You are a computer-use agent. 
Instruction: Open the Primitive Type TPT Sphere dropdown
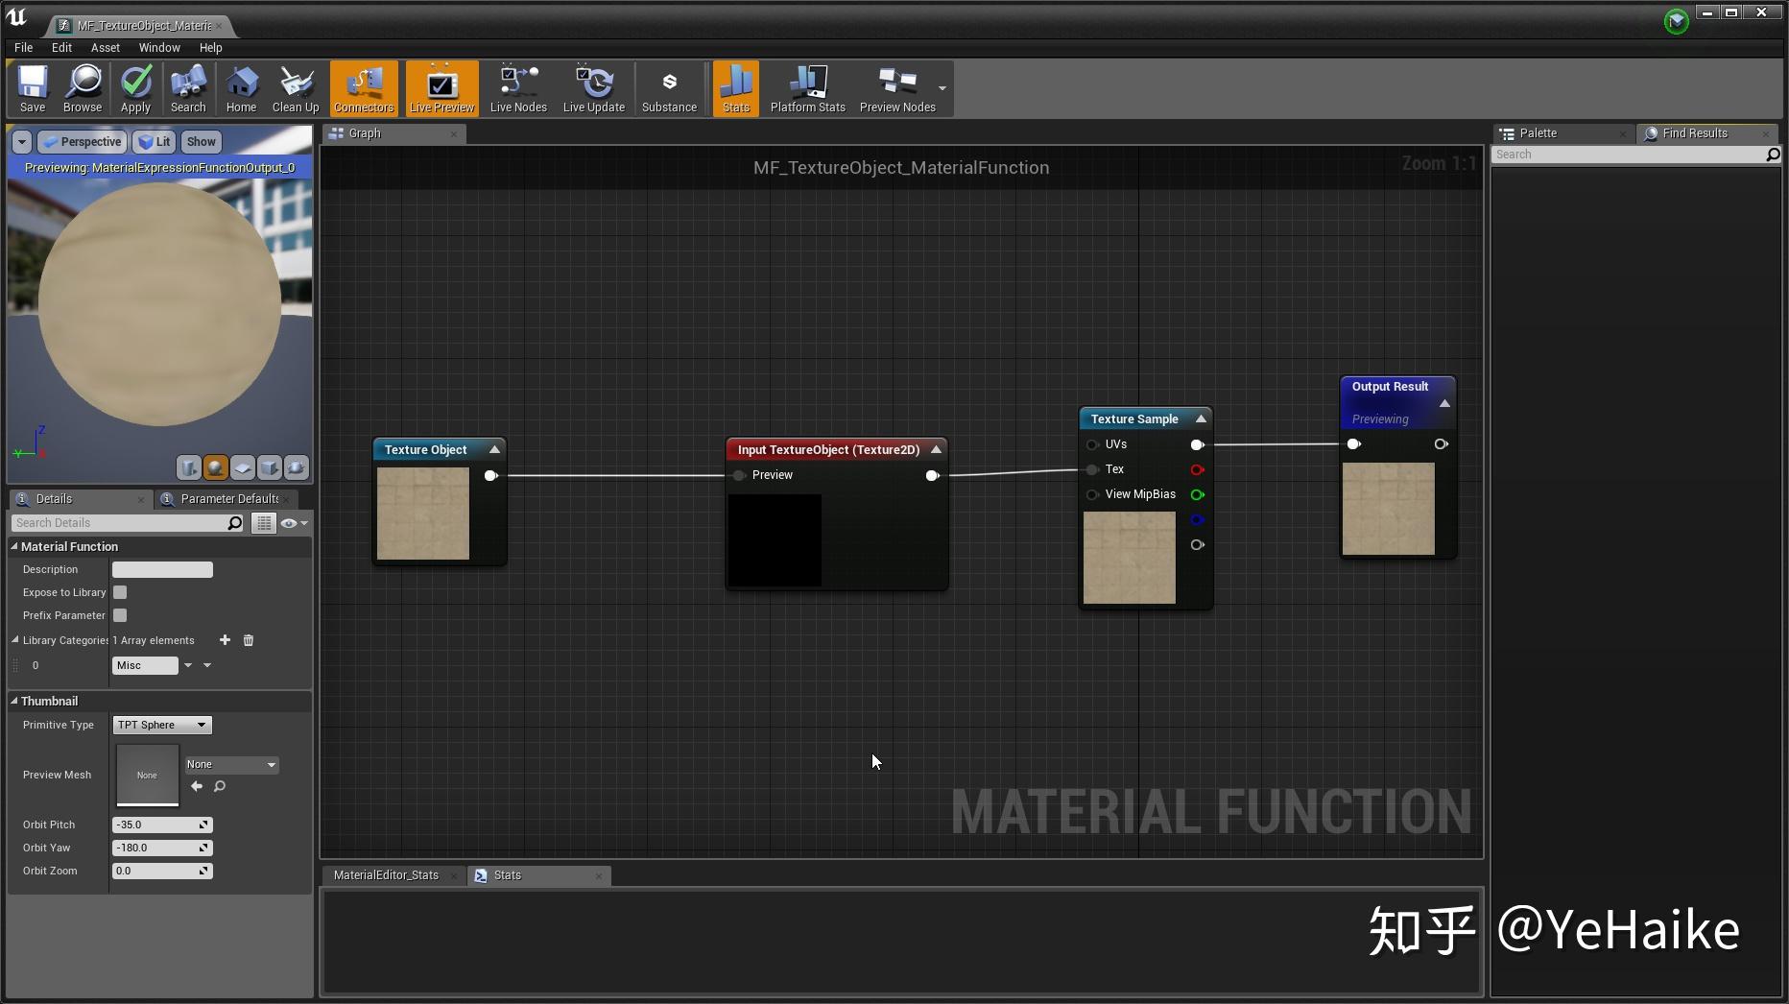[x=161, y=725]
